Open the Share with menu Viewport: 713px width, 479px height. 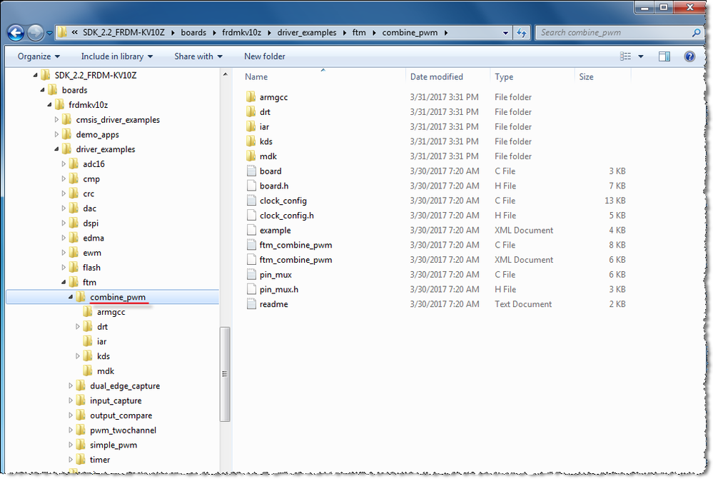(x=198, y=56)
